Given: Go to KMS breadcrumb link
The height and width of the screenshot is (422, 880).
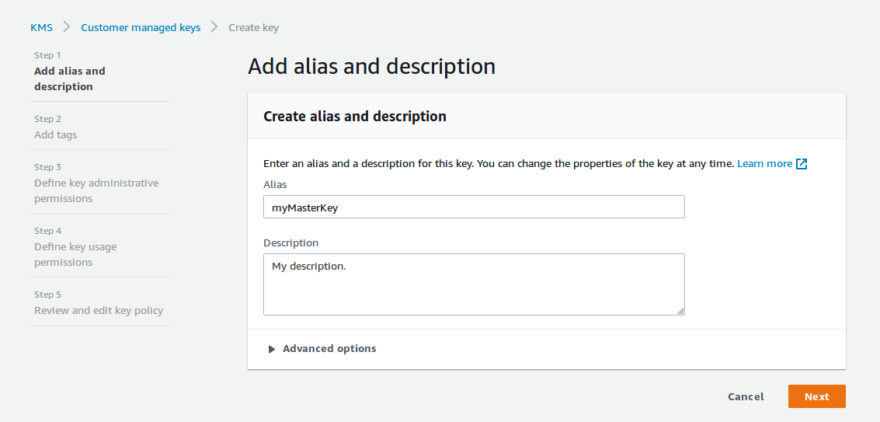Looking at the screenshot, I should tap(41, 27).
